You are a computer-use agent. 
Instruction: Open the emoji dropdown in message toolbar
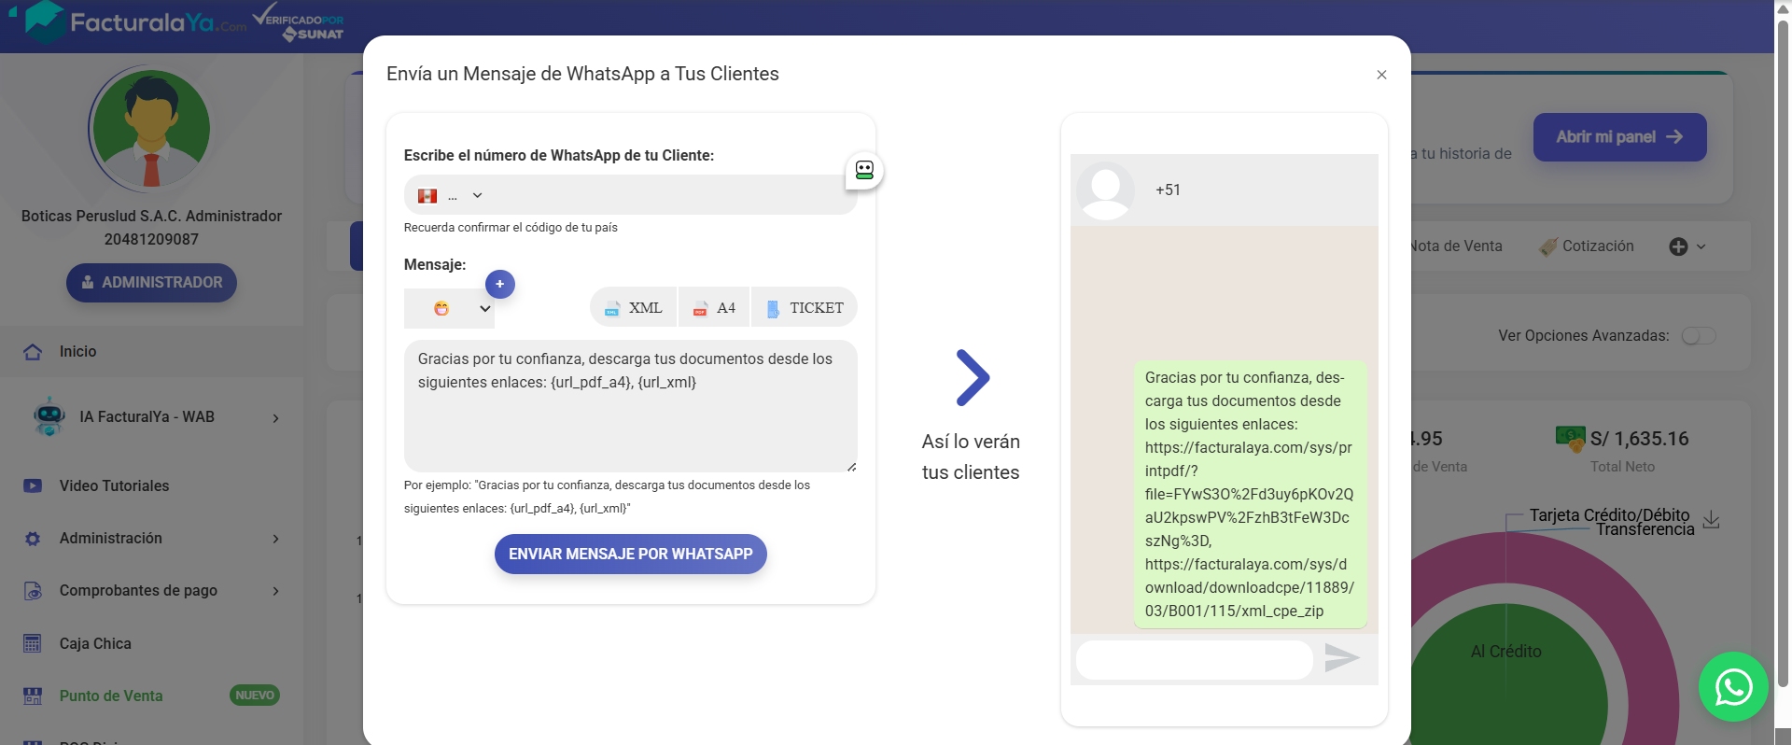tap(449, 308)
